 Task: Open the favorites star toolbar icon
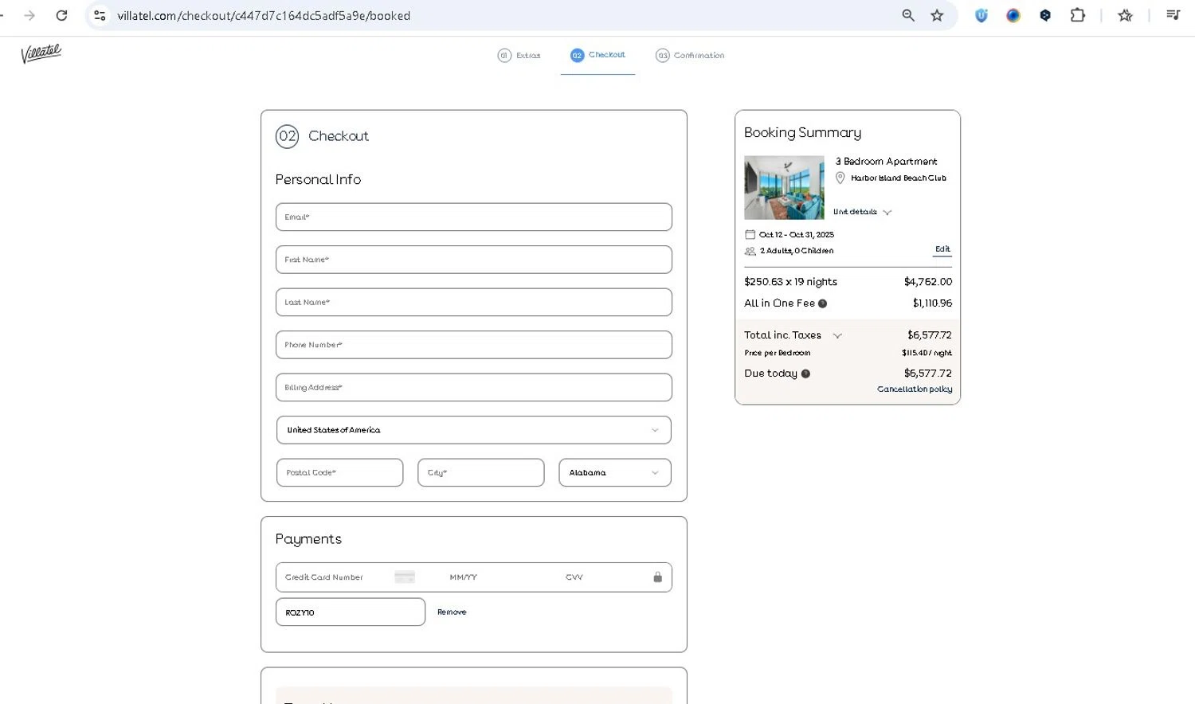click(1125, 15)
